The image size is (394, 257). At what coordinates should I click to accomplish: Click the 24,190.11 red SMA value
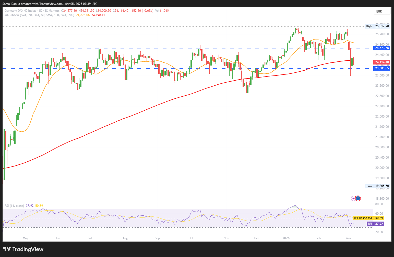click(98, 15)
